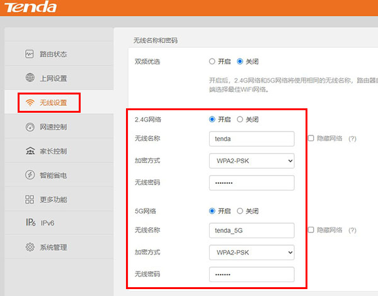378x296 pixels.
Task: Click the 2.4G网络 label
Action: point(148,120)
